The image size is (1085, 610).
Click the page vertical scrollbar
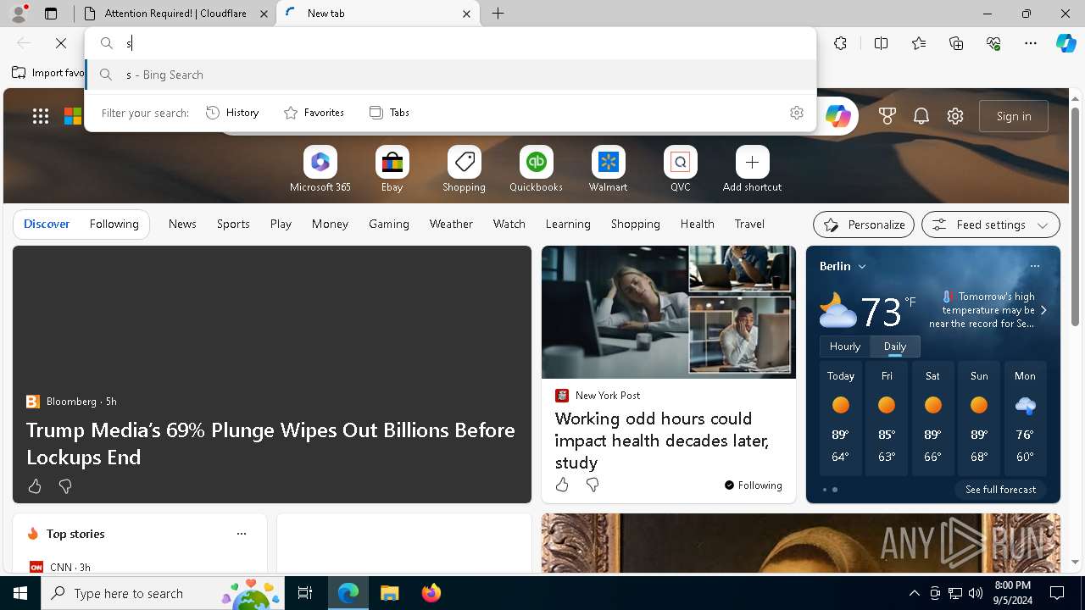tap(1075, 216)
